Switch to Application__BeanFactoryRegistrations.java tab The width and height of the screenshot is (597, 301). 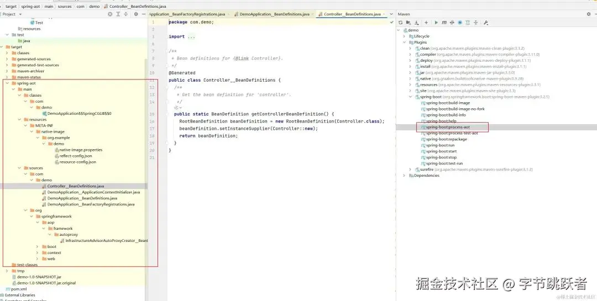pos(187,14)
